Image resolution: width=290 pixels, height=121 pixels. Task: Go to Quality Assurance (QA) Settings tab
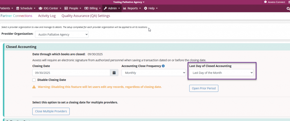[86, 16]
